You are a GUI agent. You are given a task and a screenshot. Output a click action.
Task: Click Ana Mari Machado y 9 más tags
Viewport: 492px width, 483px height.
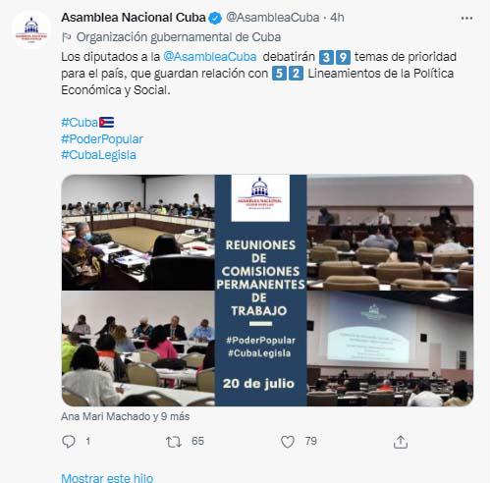[126, 416]
